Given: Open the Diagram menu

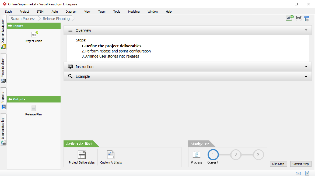Looking at the screenshot, I should 71,12.
